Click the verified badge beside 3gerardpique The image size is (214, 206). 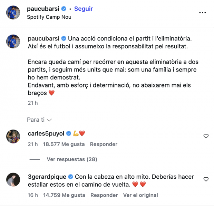tap(70, 177)
